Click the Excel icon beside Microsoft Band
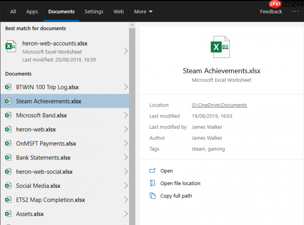The height and width of the screenshot is (225, 304). [x=8, y=115]
